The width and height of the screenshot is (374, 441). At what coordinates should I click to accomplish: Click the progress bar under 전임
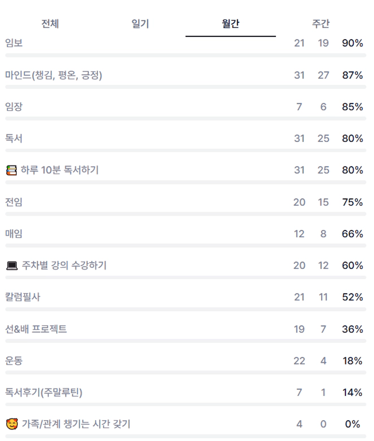click(185, 214)
